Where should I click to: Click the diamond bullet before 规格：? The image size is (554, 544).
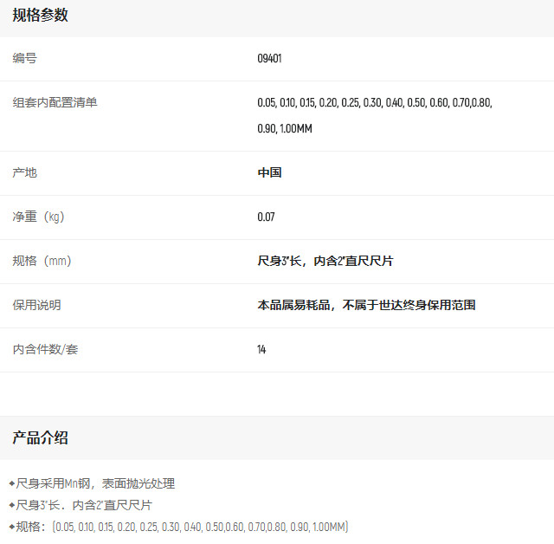pos(12,527)
